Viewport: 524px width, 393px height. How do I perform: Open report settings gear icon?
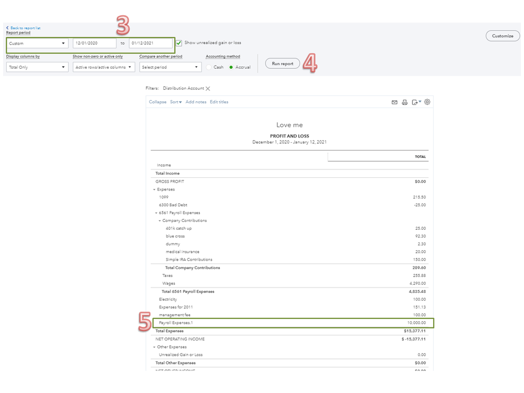427,102
